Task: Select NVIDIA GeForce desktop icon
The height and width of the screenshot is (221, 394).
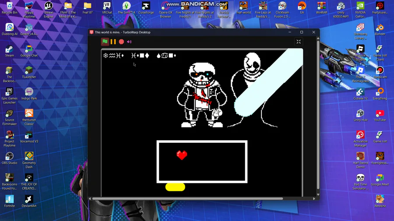Action: [x=360, y=10]
